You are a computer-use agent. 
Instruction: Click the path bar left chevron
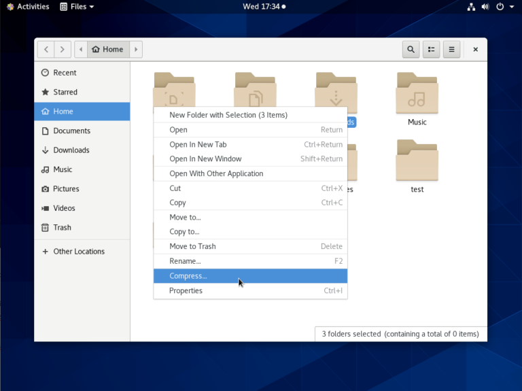coord(81,49)
